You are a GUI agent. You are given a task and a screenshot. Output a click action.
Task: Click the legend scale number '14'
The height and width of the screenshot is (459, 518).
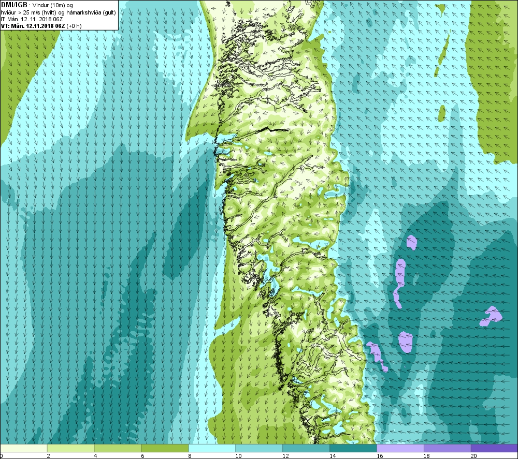tap(333, 456)
